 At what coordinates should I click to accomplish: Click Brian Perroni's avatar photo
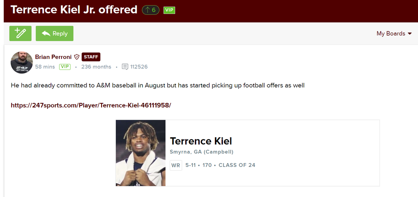(21, 62)
